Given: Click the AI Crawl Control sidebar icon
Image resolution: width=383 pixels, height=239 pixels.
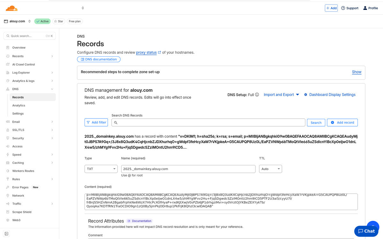Looking at the screenshot, I should pyautogui.click(x=8, y=64).
